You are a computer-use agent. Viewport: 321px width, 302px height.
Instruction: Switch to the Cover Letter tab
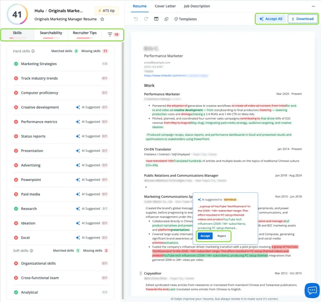pyautogui.click(x=165, y=6)
